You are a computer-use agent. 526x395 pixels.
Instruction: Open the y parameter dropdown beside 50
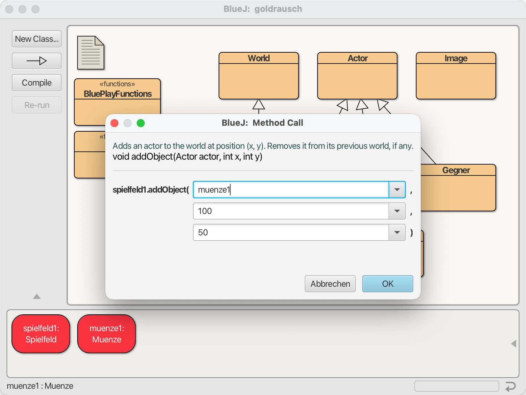point(397,232)
